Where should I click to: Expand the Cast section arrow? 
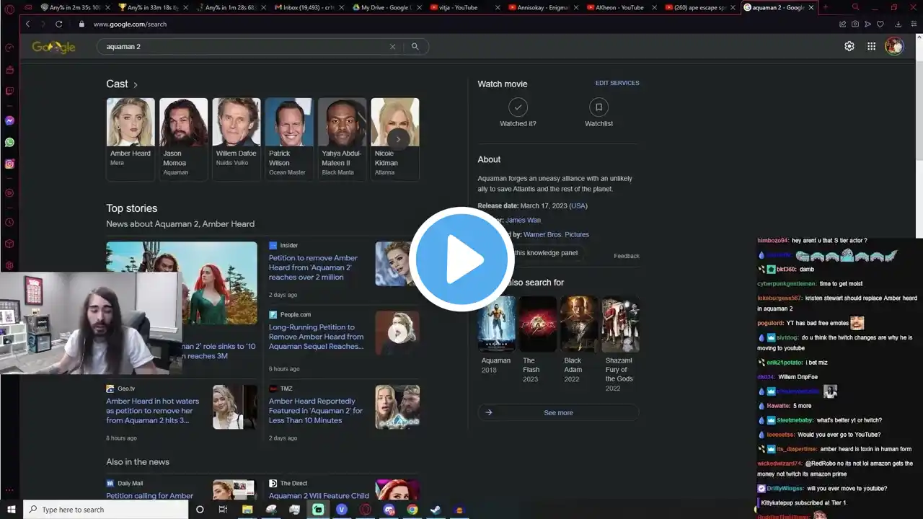(x=136, y=84)
